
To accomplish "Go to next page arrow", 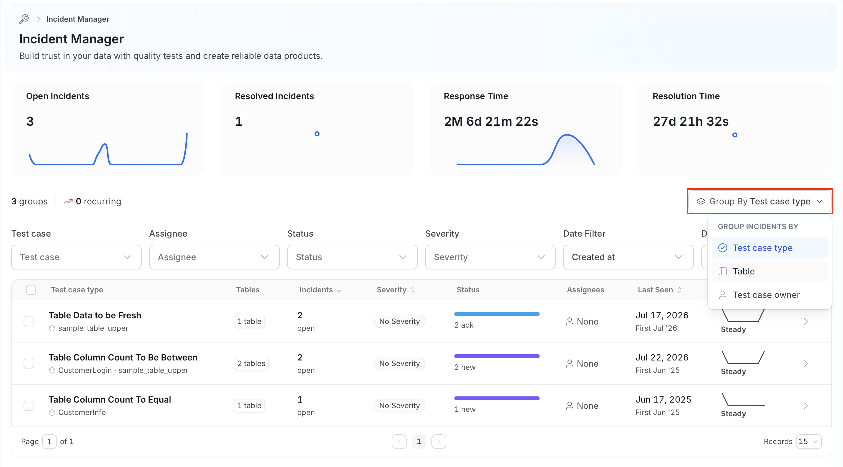I will [x=439, y=442].
